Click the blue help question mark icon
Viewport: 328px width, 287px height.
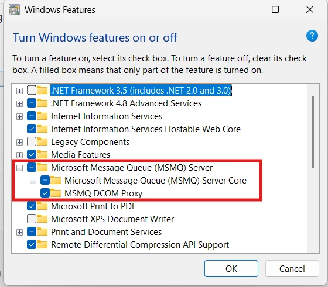(x=312, y=36)
